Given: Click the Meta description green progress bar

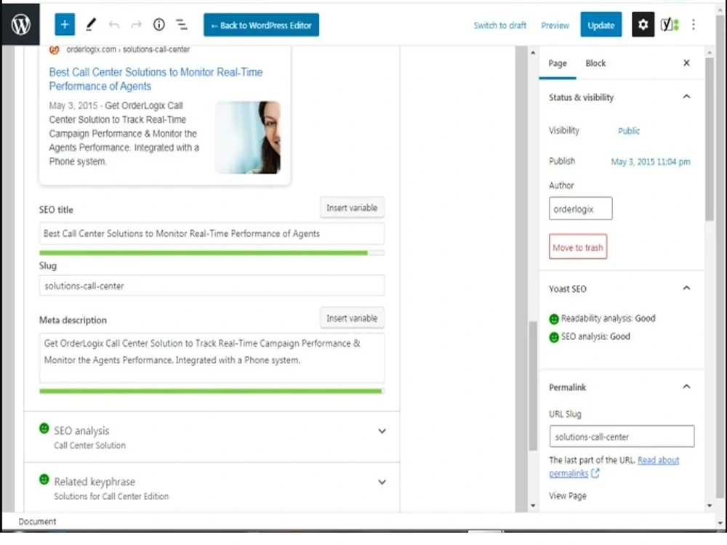Looking at the screenshot, I should (212, 391).
